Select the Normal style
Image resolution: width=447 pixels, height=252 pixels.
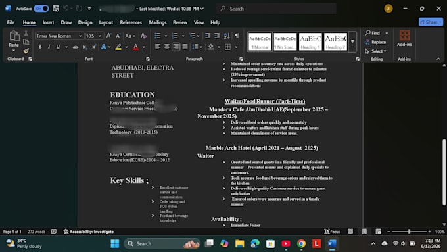tap(260, 41)
